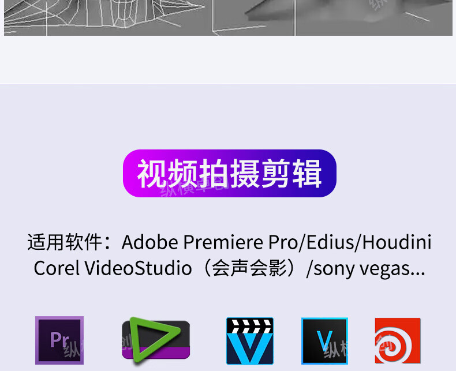This screenshot has width=456, height=371.
Task: Open the red Houdini spiral icon
Action: pyautogui.click(x=398, y=340)
